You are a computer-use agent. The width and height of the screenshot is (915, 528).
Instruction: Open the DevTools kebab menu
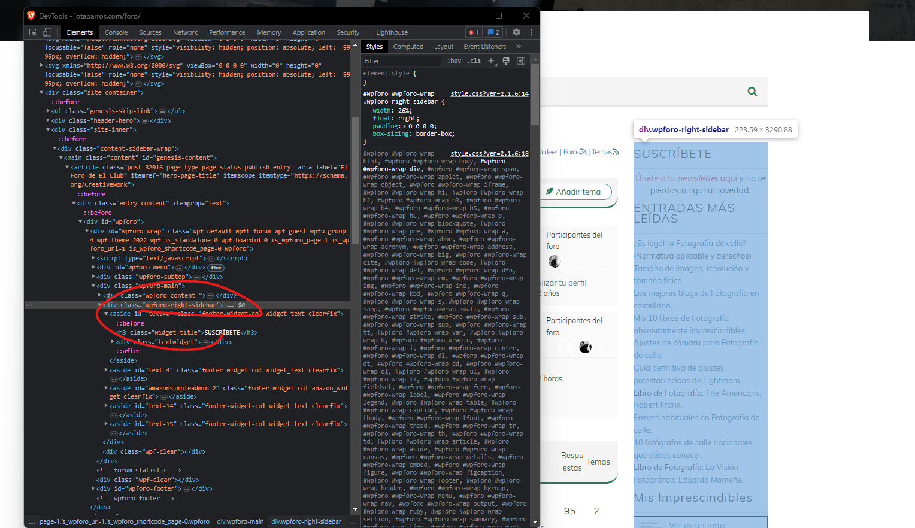click(x=531, y=32)
